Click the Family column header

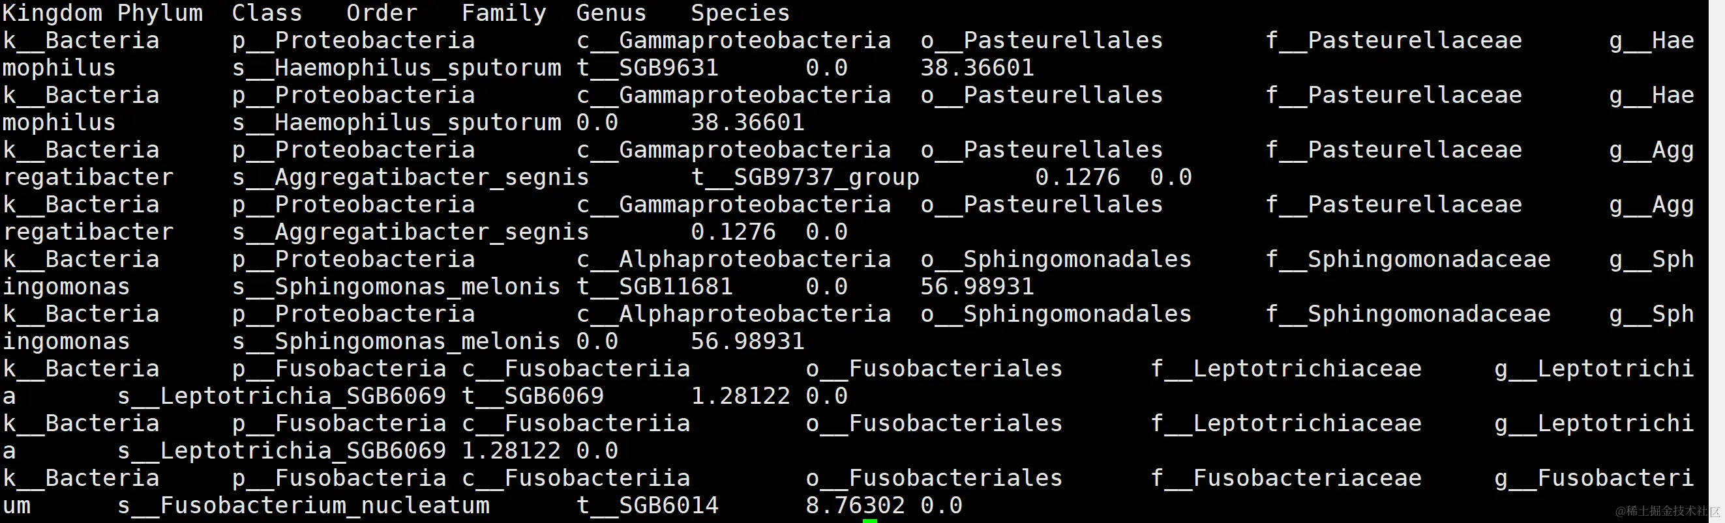pyautogui.click(x=503, y=13)
